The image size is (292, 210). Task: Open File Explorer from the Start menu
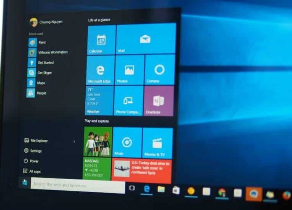tap(36, 141)
